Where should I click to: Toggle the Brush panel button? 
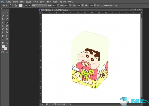click(x=16, y=6)
